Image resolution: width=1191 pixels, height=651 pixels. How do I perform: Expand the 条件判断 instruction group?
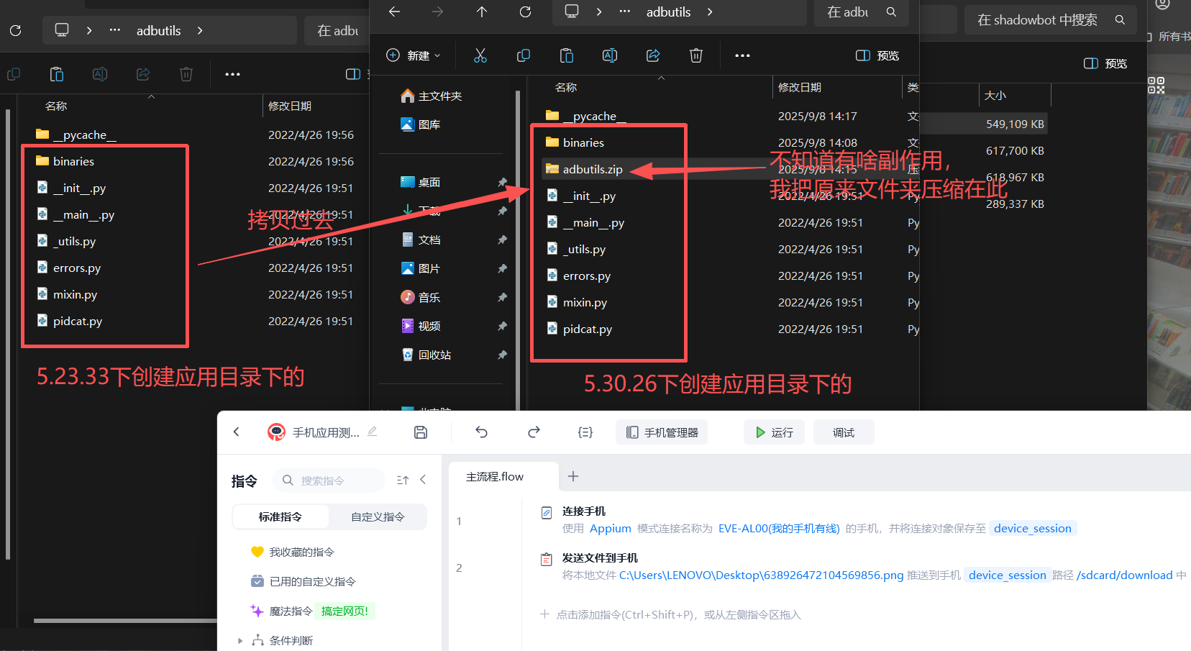tap(240, 640)
